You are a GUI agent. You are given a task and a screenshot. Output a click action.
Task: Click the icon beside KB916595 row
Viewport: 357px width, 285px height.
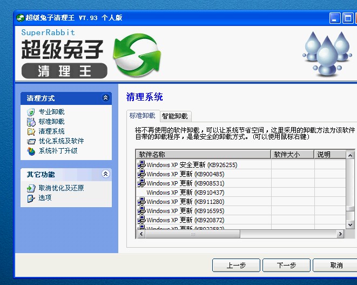(142, 211)
